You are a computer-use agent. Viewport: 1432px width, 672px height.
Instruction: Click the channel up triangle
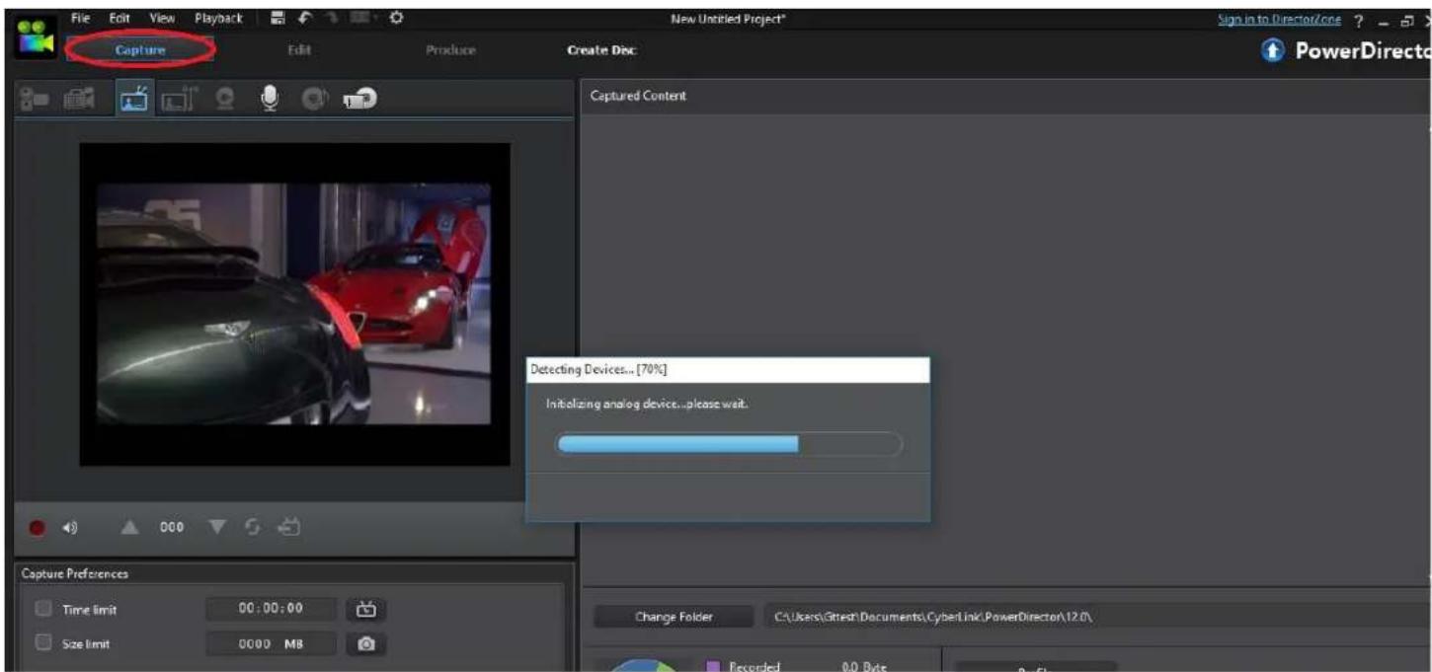pos(128,528)
